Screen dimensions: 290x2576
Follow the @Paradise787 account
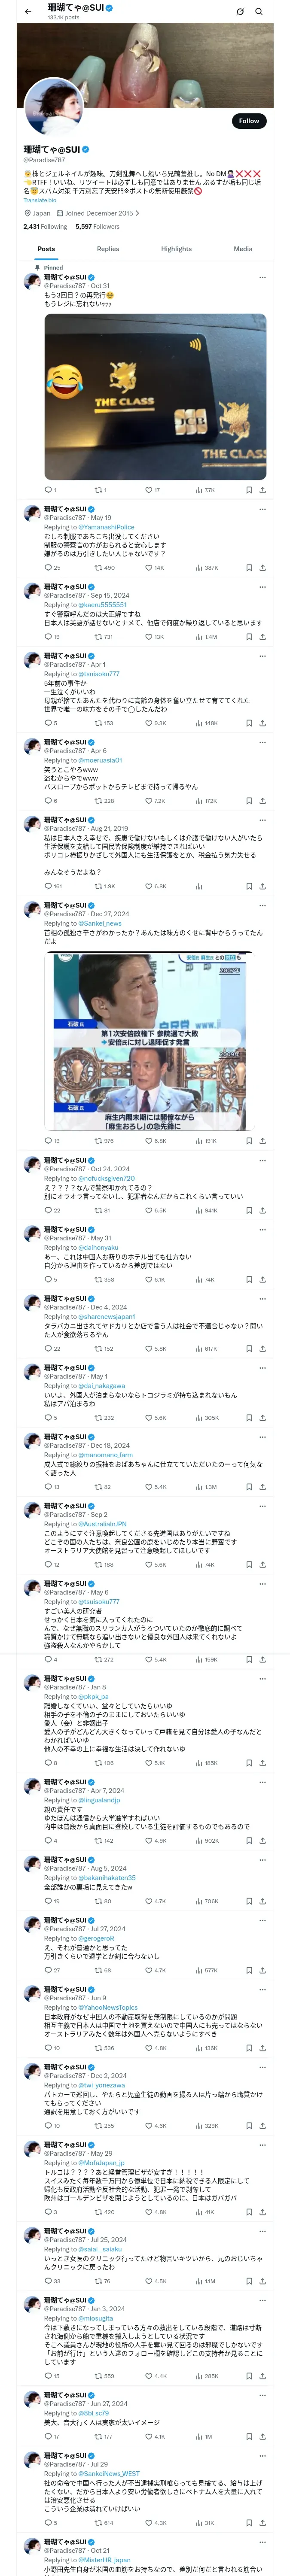[x=248, y=121]
